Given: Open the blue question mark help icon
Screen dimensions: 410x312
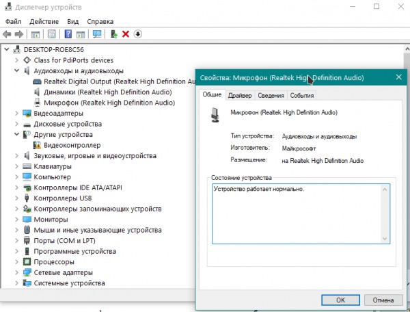Looking at the screenshot, I should tap(68, 34).
